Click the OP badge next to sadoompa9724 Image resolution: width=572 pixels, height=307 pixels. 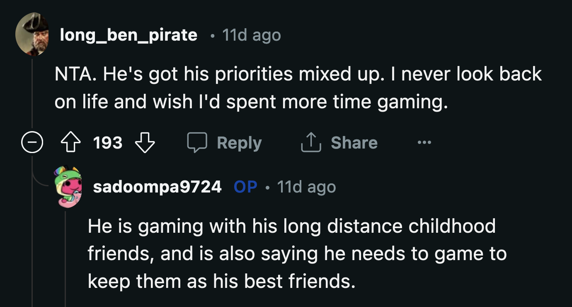[x=245, y=186]
